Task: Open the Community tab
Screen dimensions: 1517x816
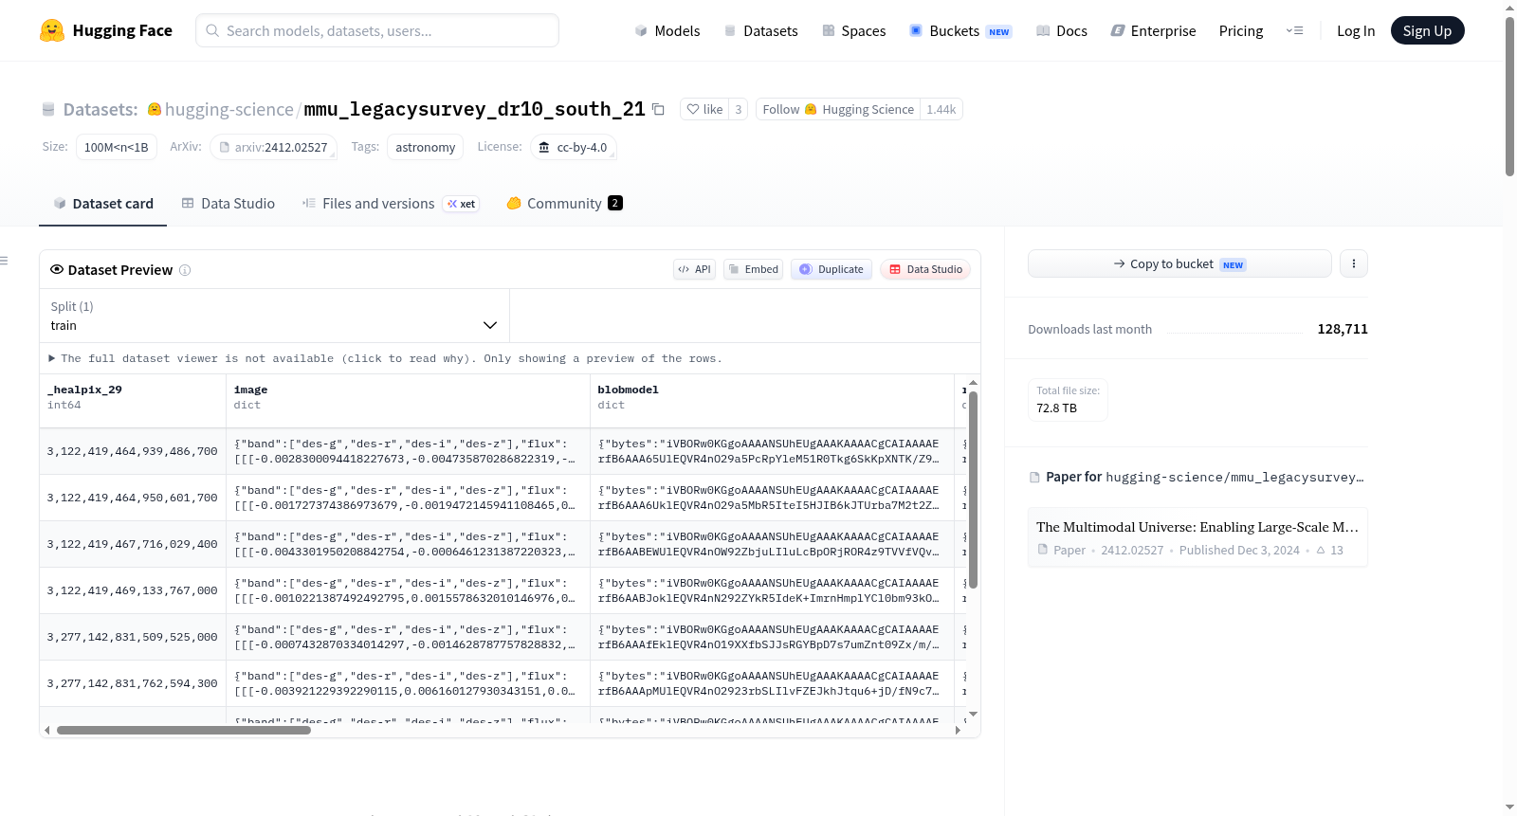Action: (565, 204)
